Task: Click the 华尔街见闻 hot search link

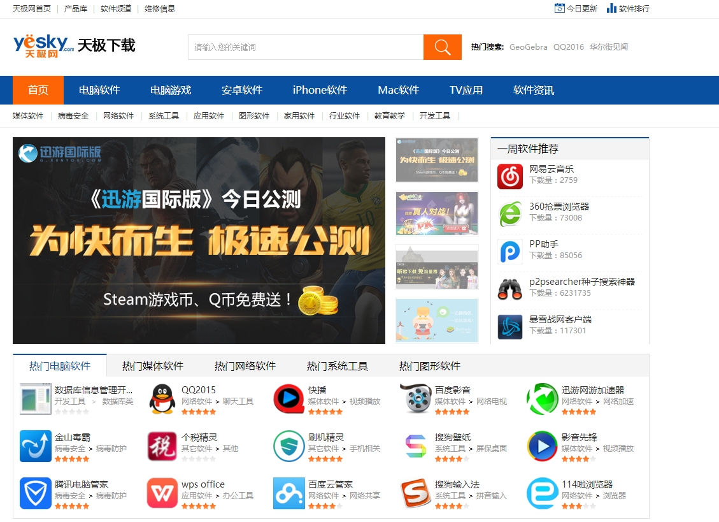Action: tap(608, 47)
